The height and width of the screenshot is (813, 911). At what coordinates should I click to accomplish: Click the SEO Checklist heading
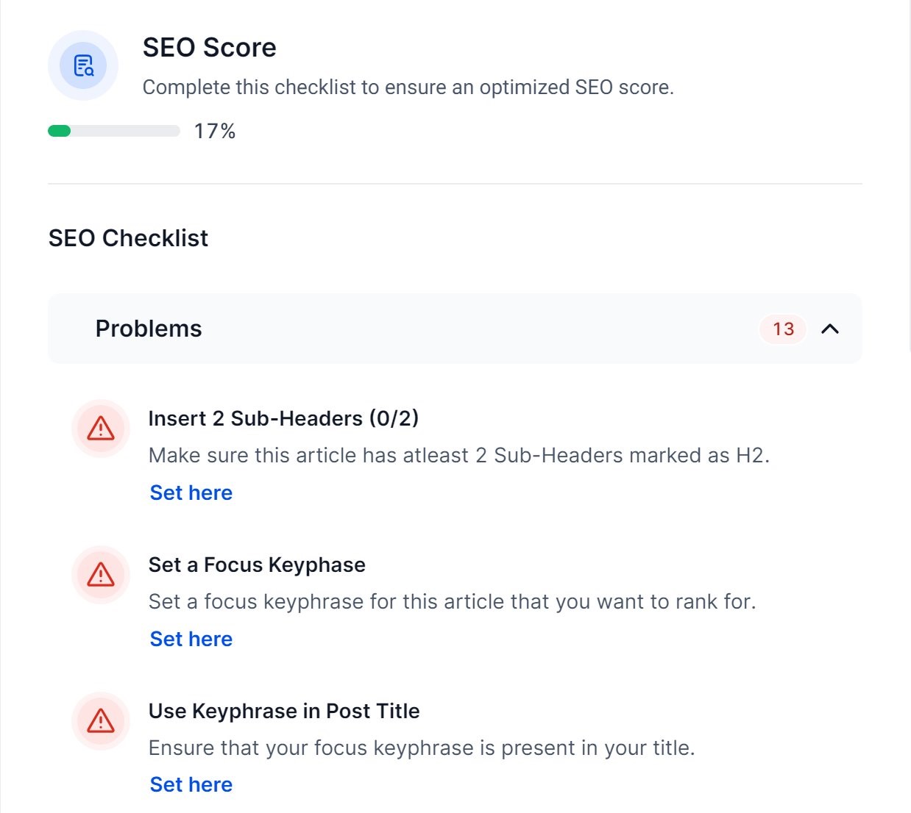pos(128,238)
